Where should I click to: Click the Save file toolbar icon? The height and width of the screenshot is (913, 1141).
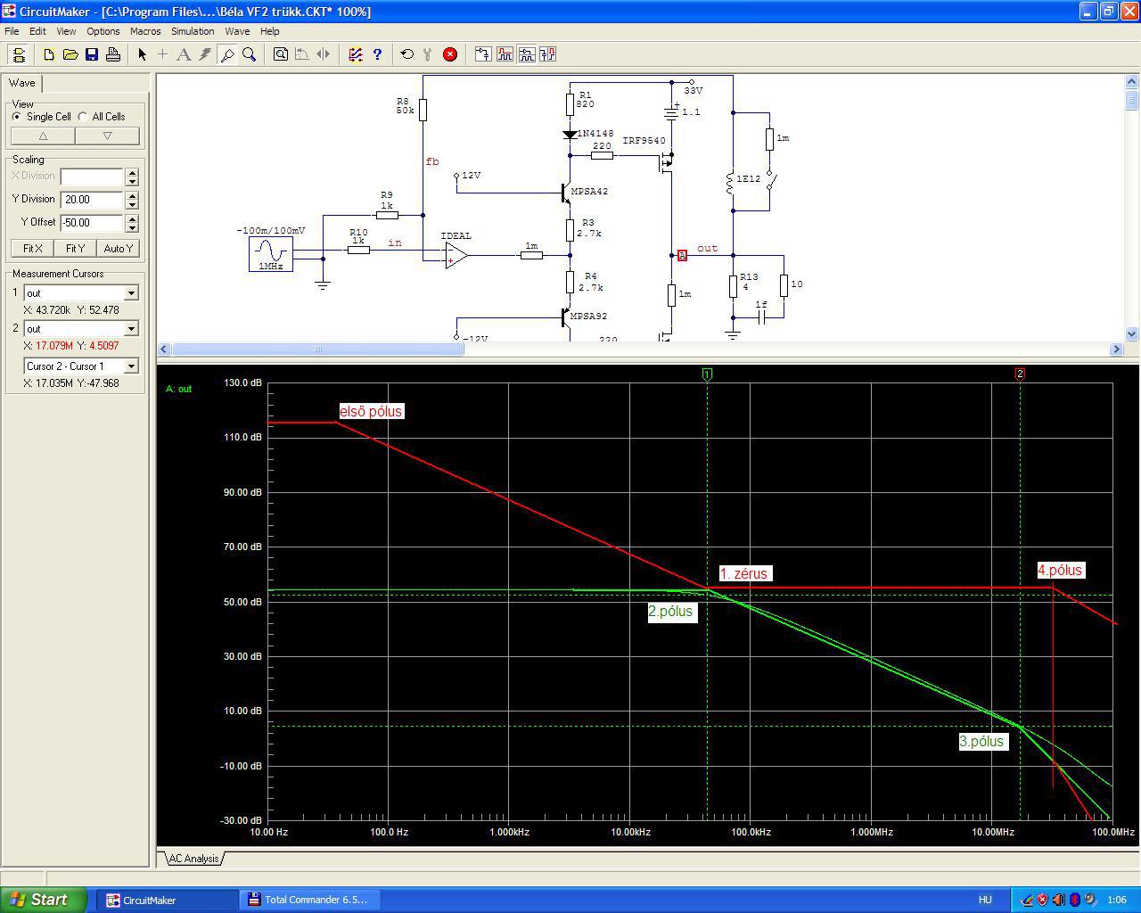(92, 54)
